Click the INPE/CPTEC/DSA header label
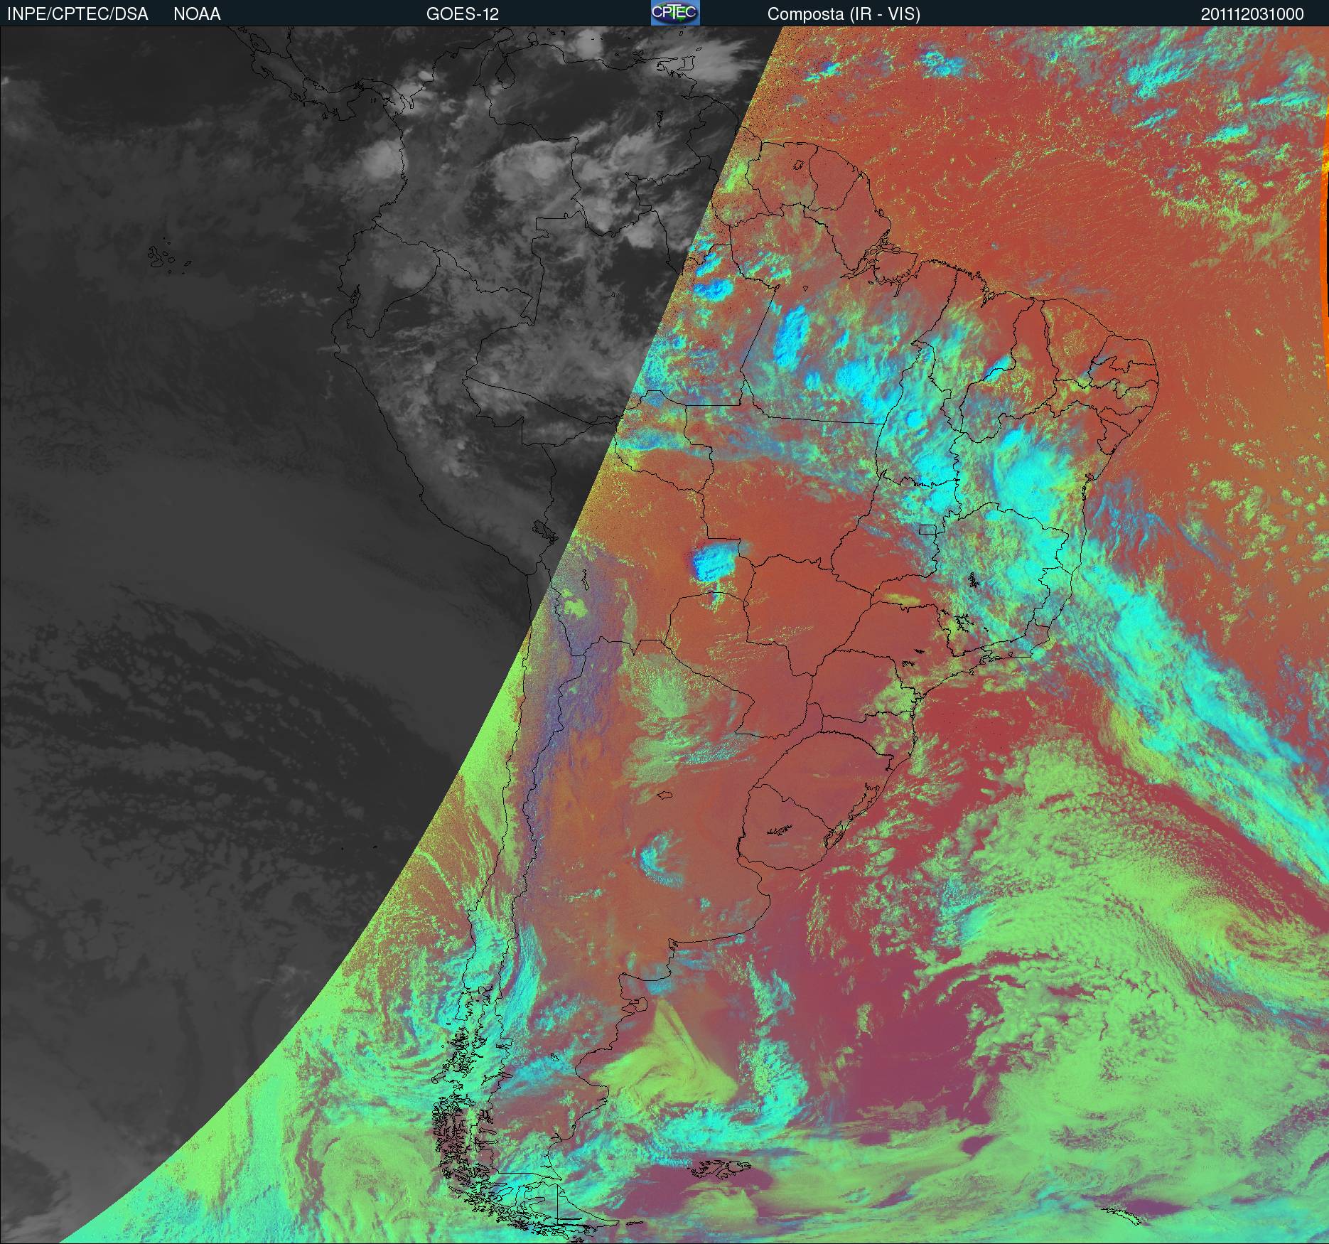Image resolution: width=1329 pixels, height=1244 pixels. click(x=77, y=14)
